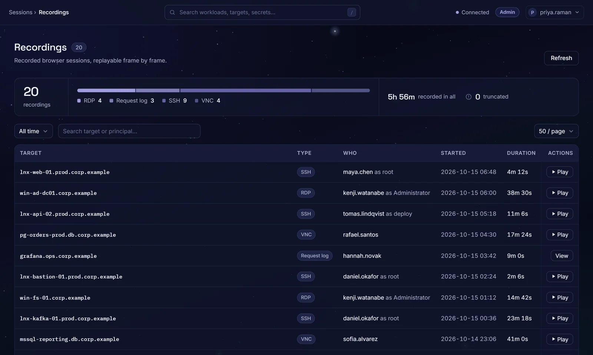Focus the Search target or principal field

129,131
